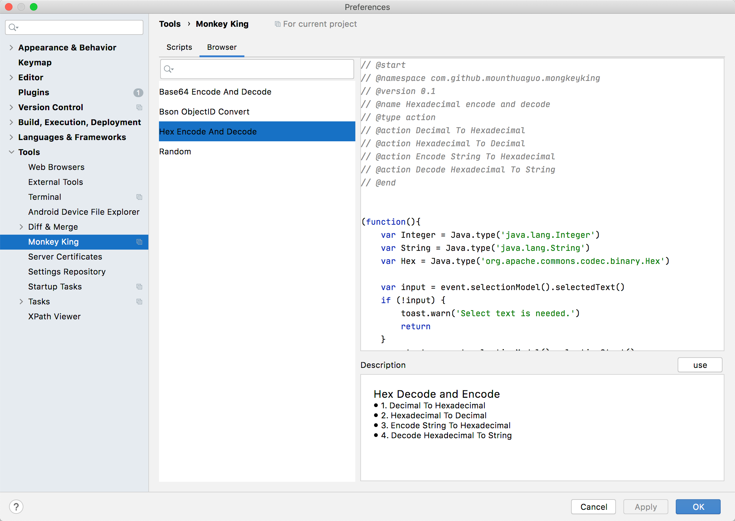This screenshot has width=735, height=521.
Task: Select Hex Encode And Decode script
Action: click(x=256, y=131)
